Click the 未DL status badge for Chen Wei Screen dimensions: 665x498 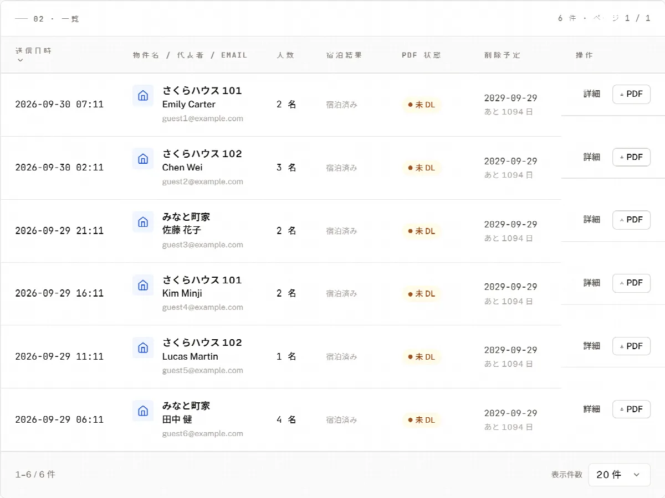click(x=422, y=168)
